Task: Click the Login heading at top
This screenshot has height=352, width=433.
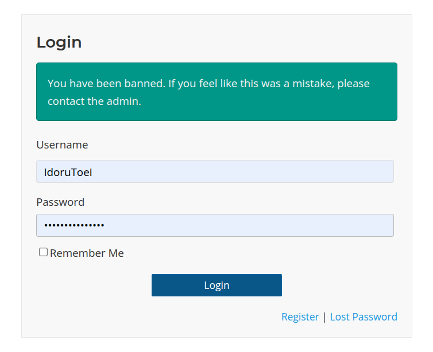Action: coord(59,42)
